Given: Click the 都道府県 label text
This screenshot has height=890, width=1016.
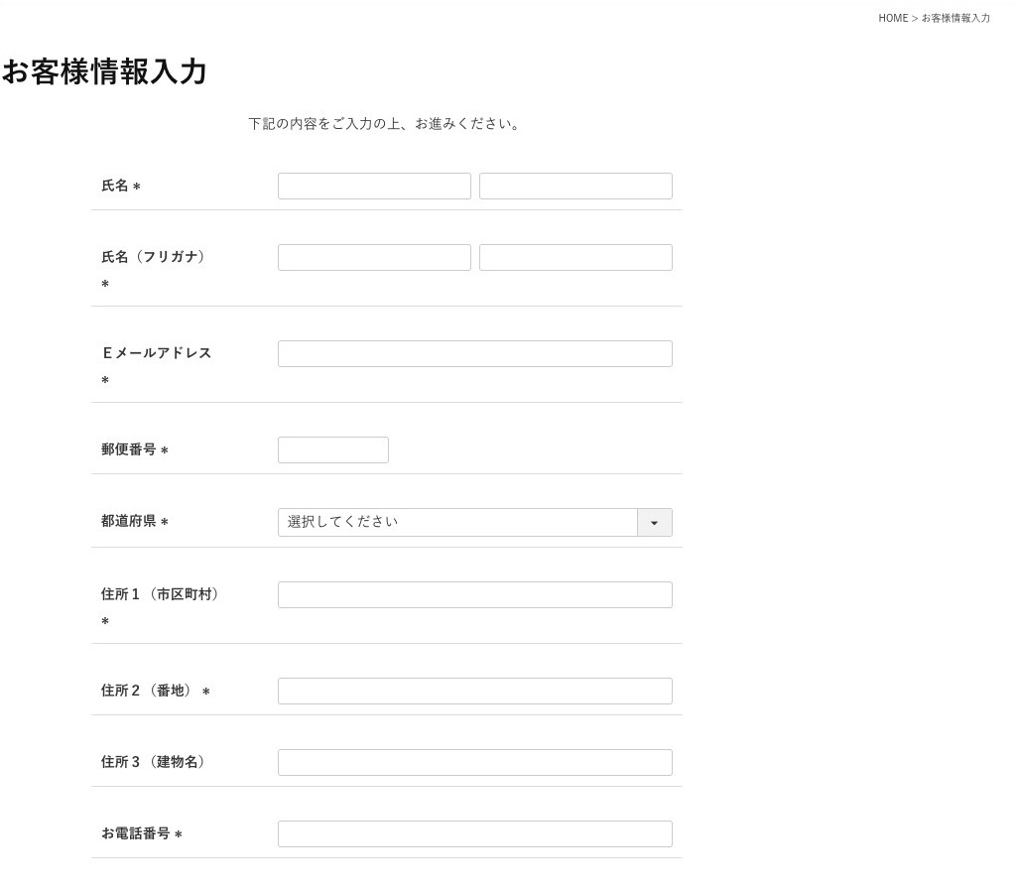Looking at the screenshot, I should (129, 521).
